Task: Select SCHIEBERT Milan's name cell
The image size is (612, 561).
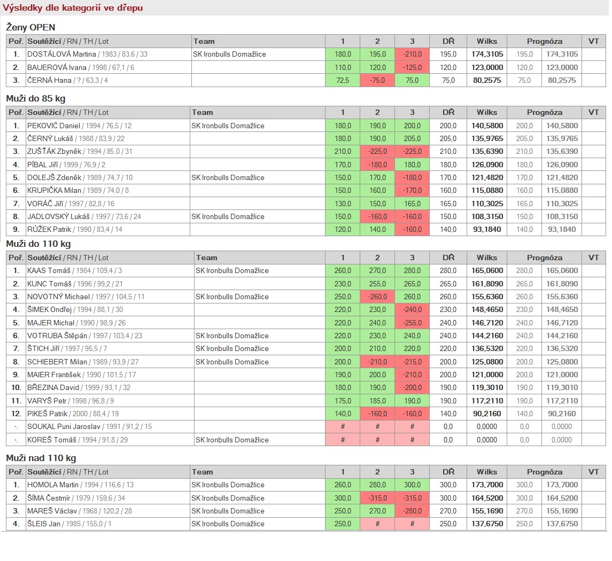Action: [x=110, y=362]
